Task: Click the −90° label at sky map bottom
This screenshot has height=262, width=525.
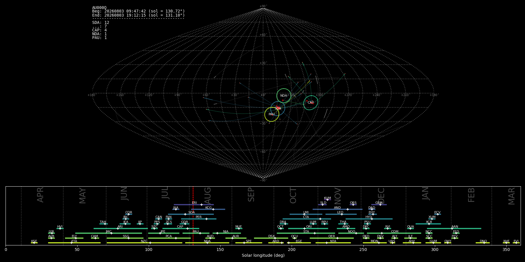Action: pyautogui.click(x=263, y=180)
